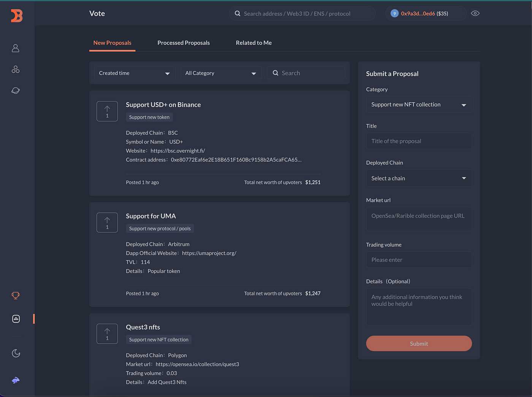Click TVL: 114 text
Image resolution: width=532 pixels, height=397 pixels.
(x=138, y=262)
